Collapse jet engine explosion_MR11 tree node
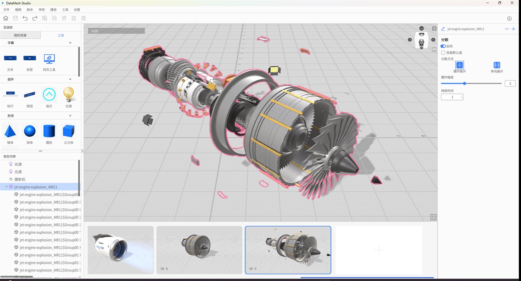Viewport: 521px width, 281px height. [x=6, y=187]
